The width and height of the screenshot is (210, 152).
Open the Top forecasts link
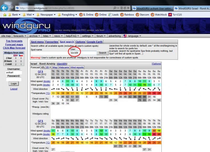click(x=14, y=41)
